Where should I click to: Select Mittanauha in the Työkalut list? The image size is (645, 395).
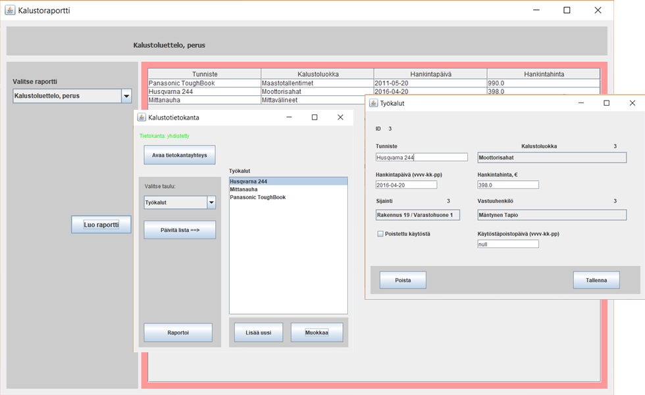point(244,189)
